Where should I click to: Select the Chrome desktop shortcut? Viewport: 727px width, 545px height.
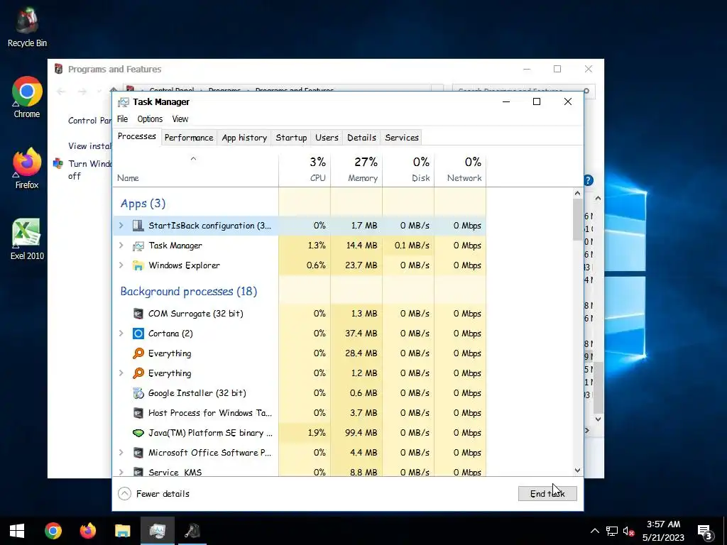[x=27, y=97]
